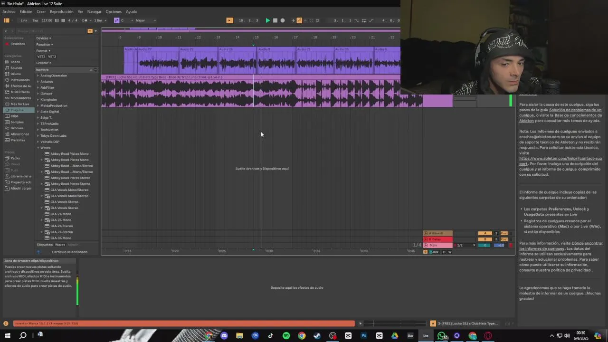Open the Major scale dropdown
The width and height of the screenshot is (608, 342).
(x=146, y=20)
